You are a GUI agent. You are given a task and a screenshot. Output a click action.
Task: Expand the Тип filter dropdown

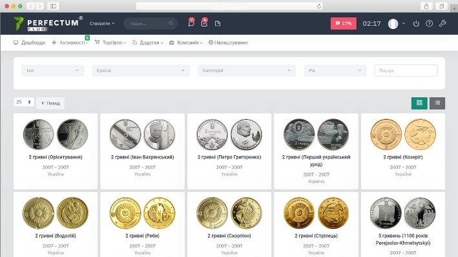52,70
